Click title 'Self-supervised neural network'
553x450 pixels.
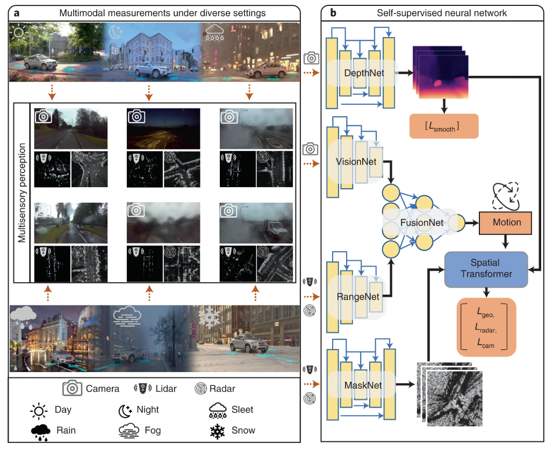coord(442,13)
